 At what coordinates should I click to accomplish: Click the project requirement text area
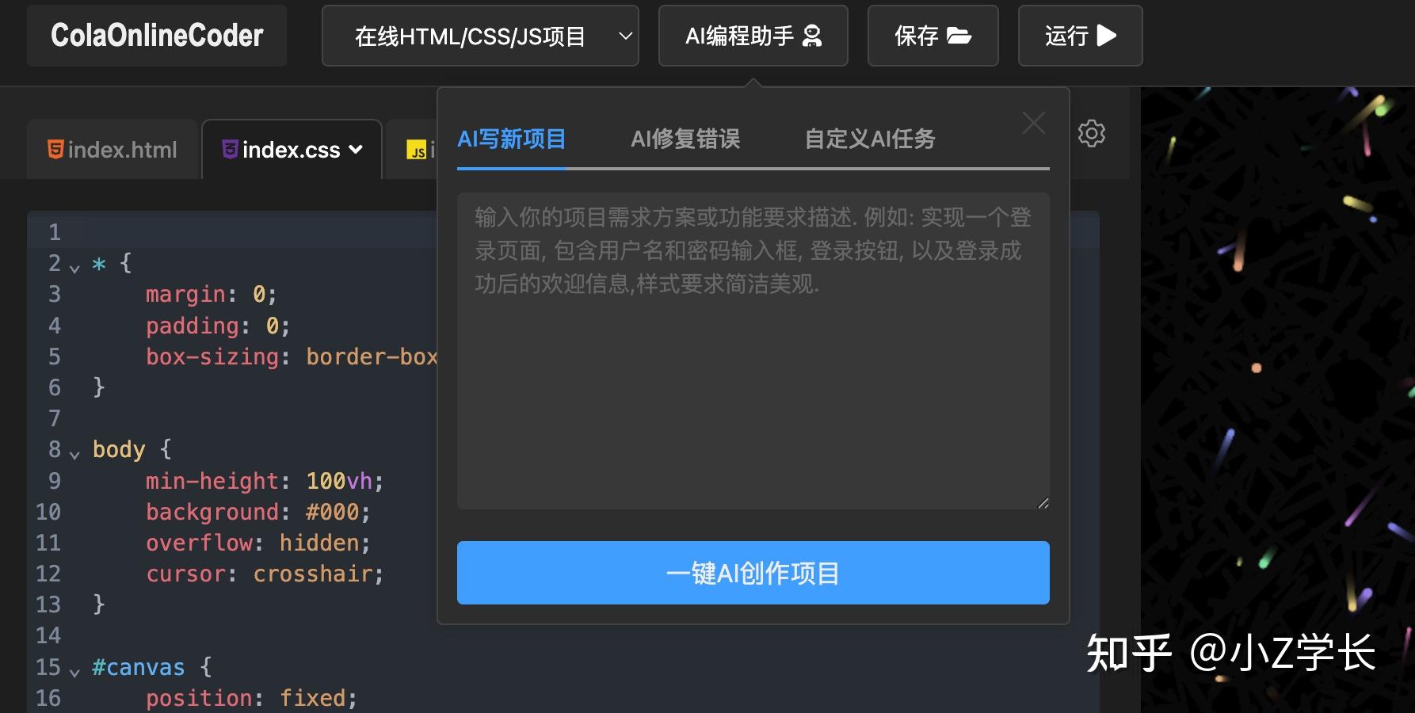tap(753, 351)
